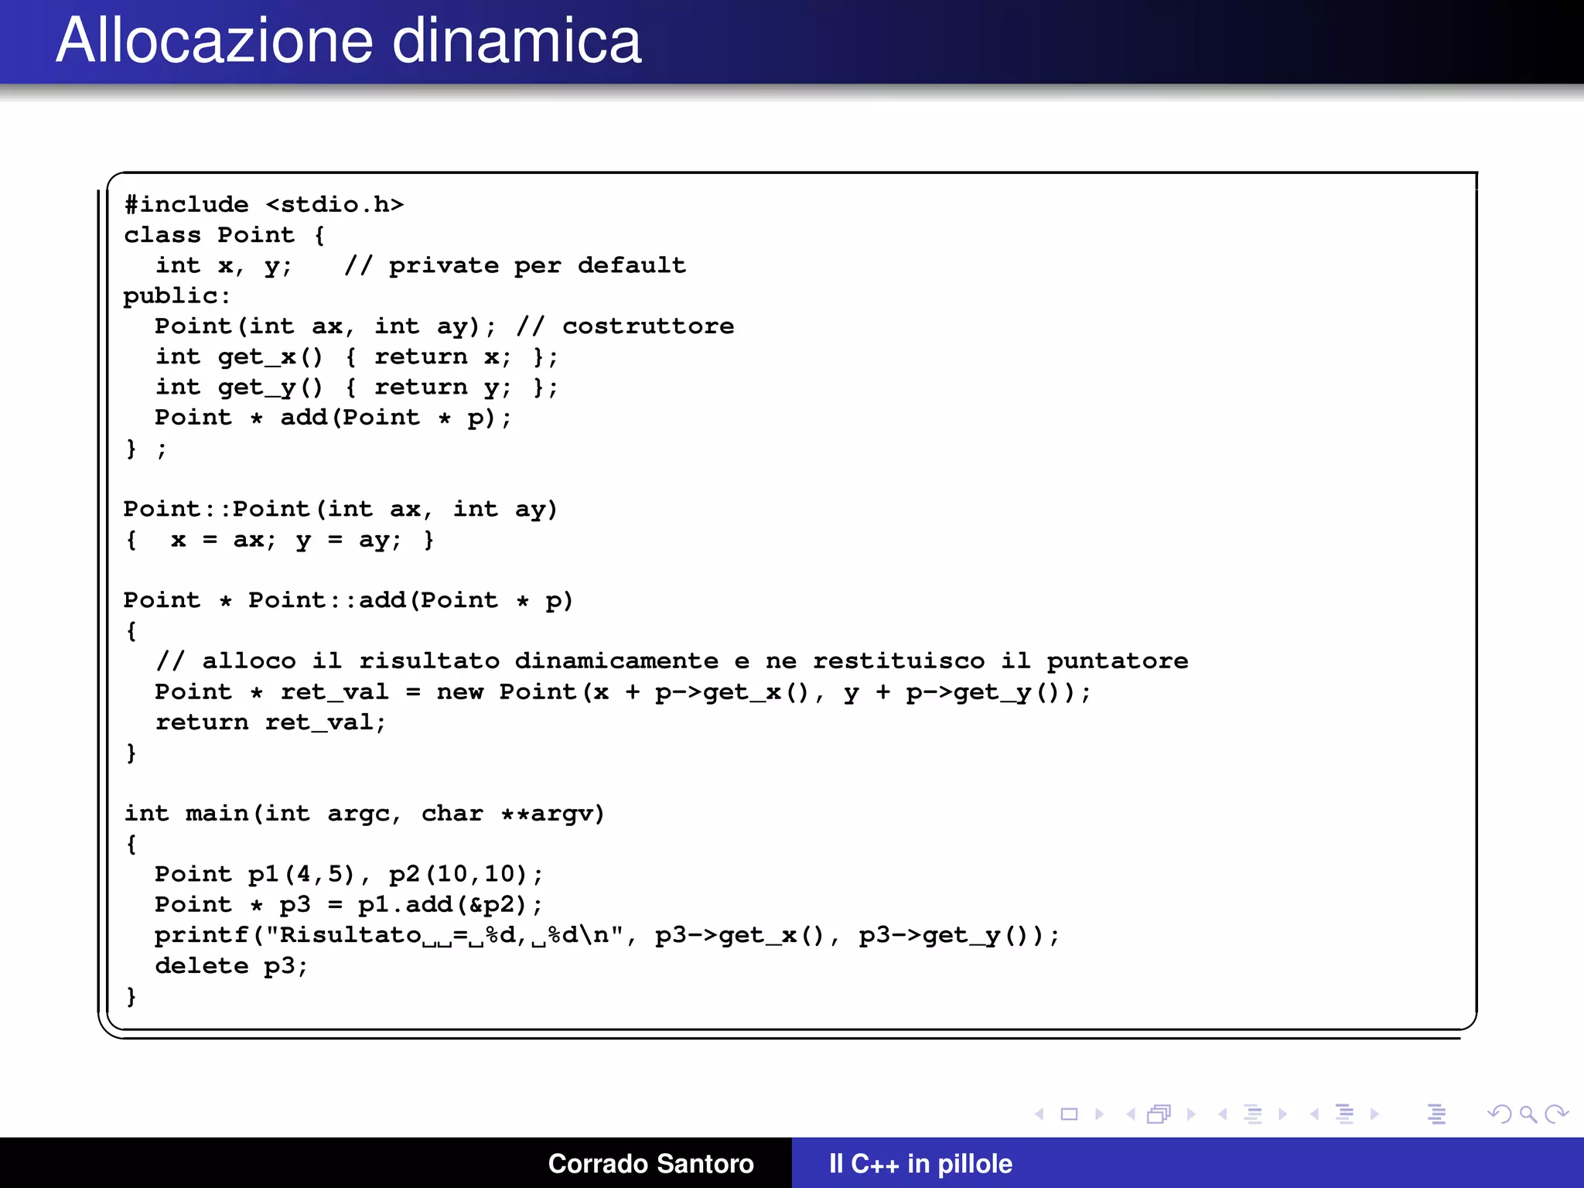Go to next slide arrow
Viewport: 1584px width, 1188px height.
(1099, 1115)
